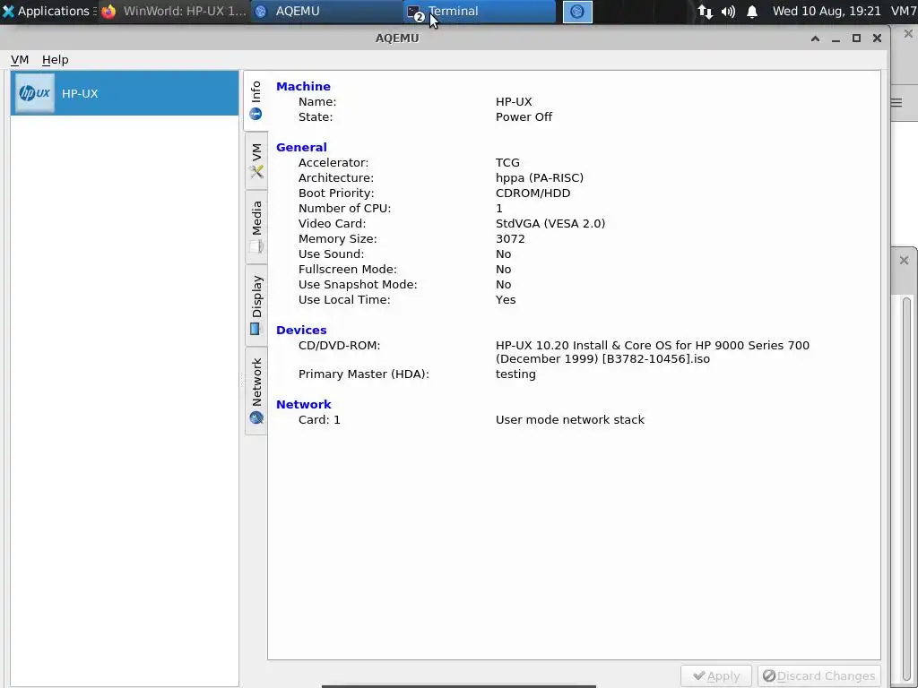Switch to the Display tab
Screen dimensions: 918x688
[x=255, y=305]
